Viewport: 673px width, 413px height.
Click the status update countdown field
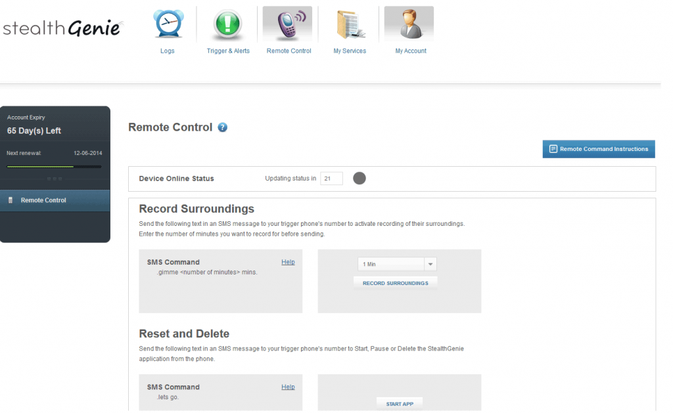(x=331, y=179)
